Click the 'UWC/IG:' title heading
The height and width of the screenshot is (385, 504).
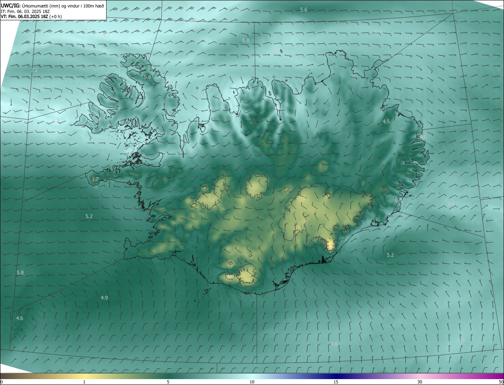click(x=10, y=6)
